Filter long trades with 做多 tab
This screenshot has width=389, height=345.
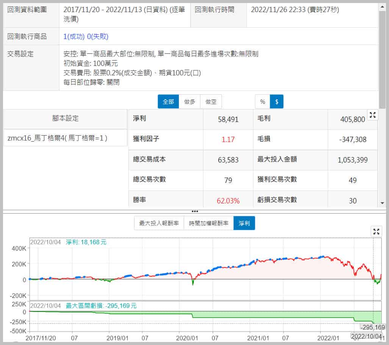point(189,101)
